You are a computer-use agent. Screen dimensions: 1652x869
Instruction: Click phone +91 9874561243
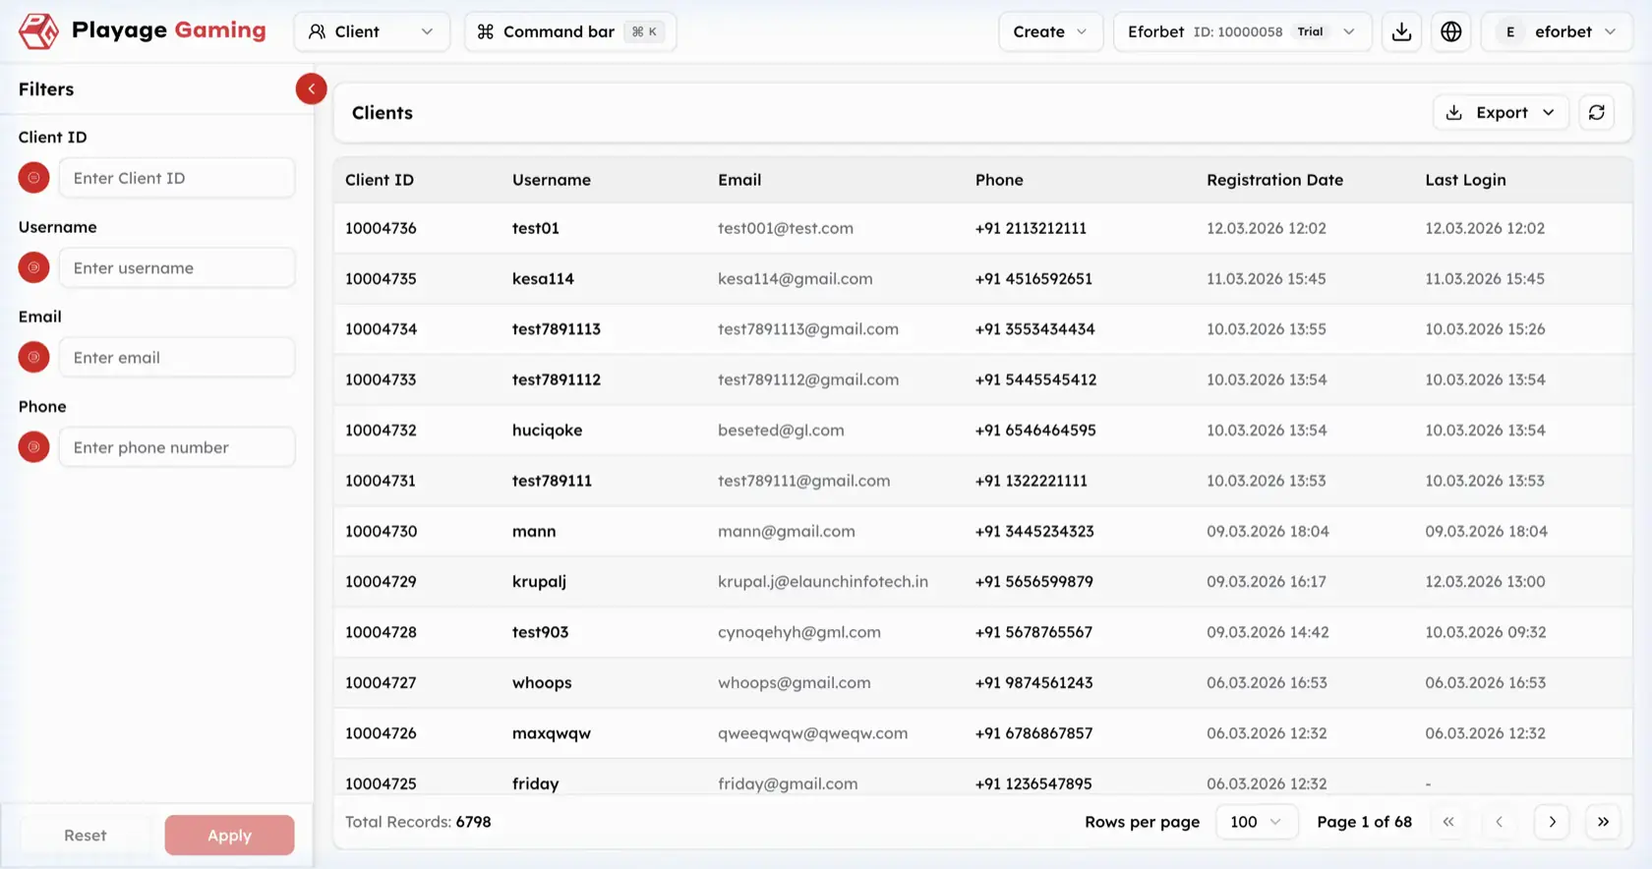click(x=1033, y=682)
